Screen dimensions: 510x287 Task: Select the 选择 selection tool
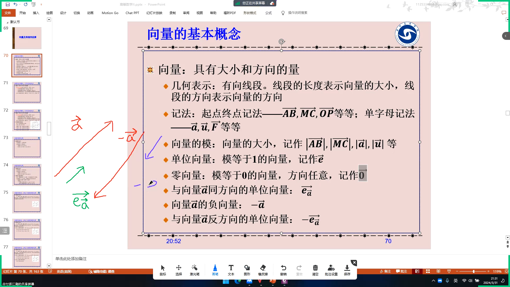179,270
